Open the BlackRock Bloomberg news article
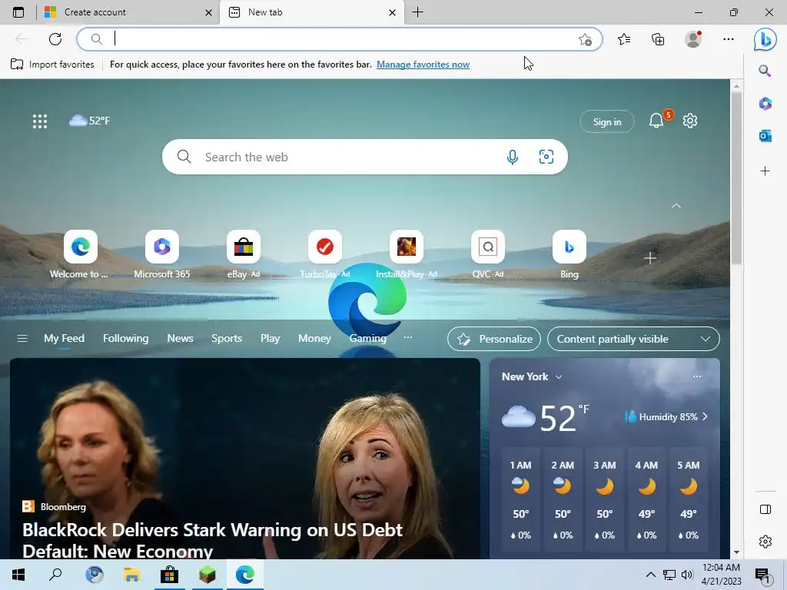 245,458
